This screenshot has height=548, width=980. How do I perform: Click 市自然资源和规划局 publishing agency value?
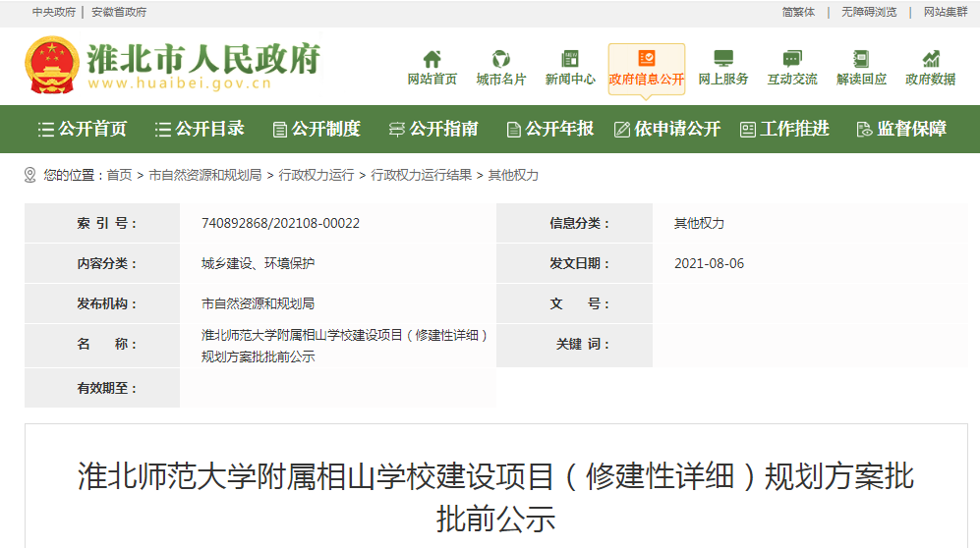coord(259,304)
